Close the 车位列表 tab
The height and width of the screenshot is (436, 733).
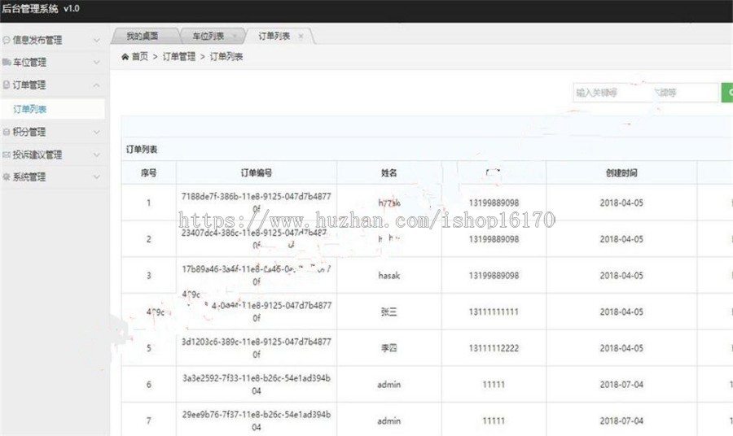235,36
